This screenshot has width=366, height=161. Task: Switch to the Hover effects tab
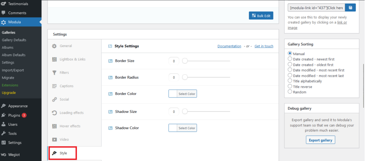tap(70, 126)
